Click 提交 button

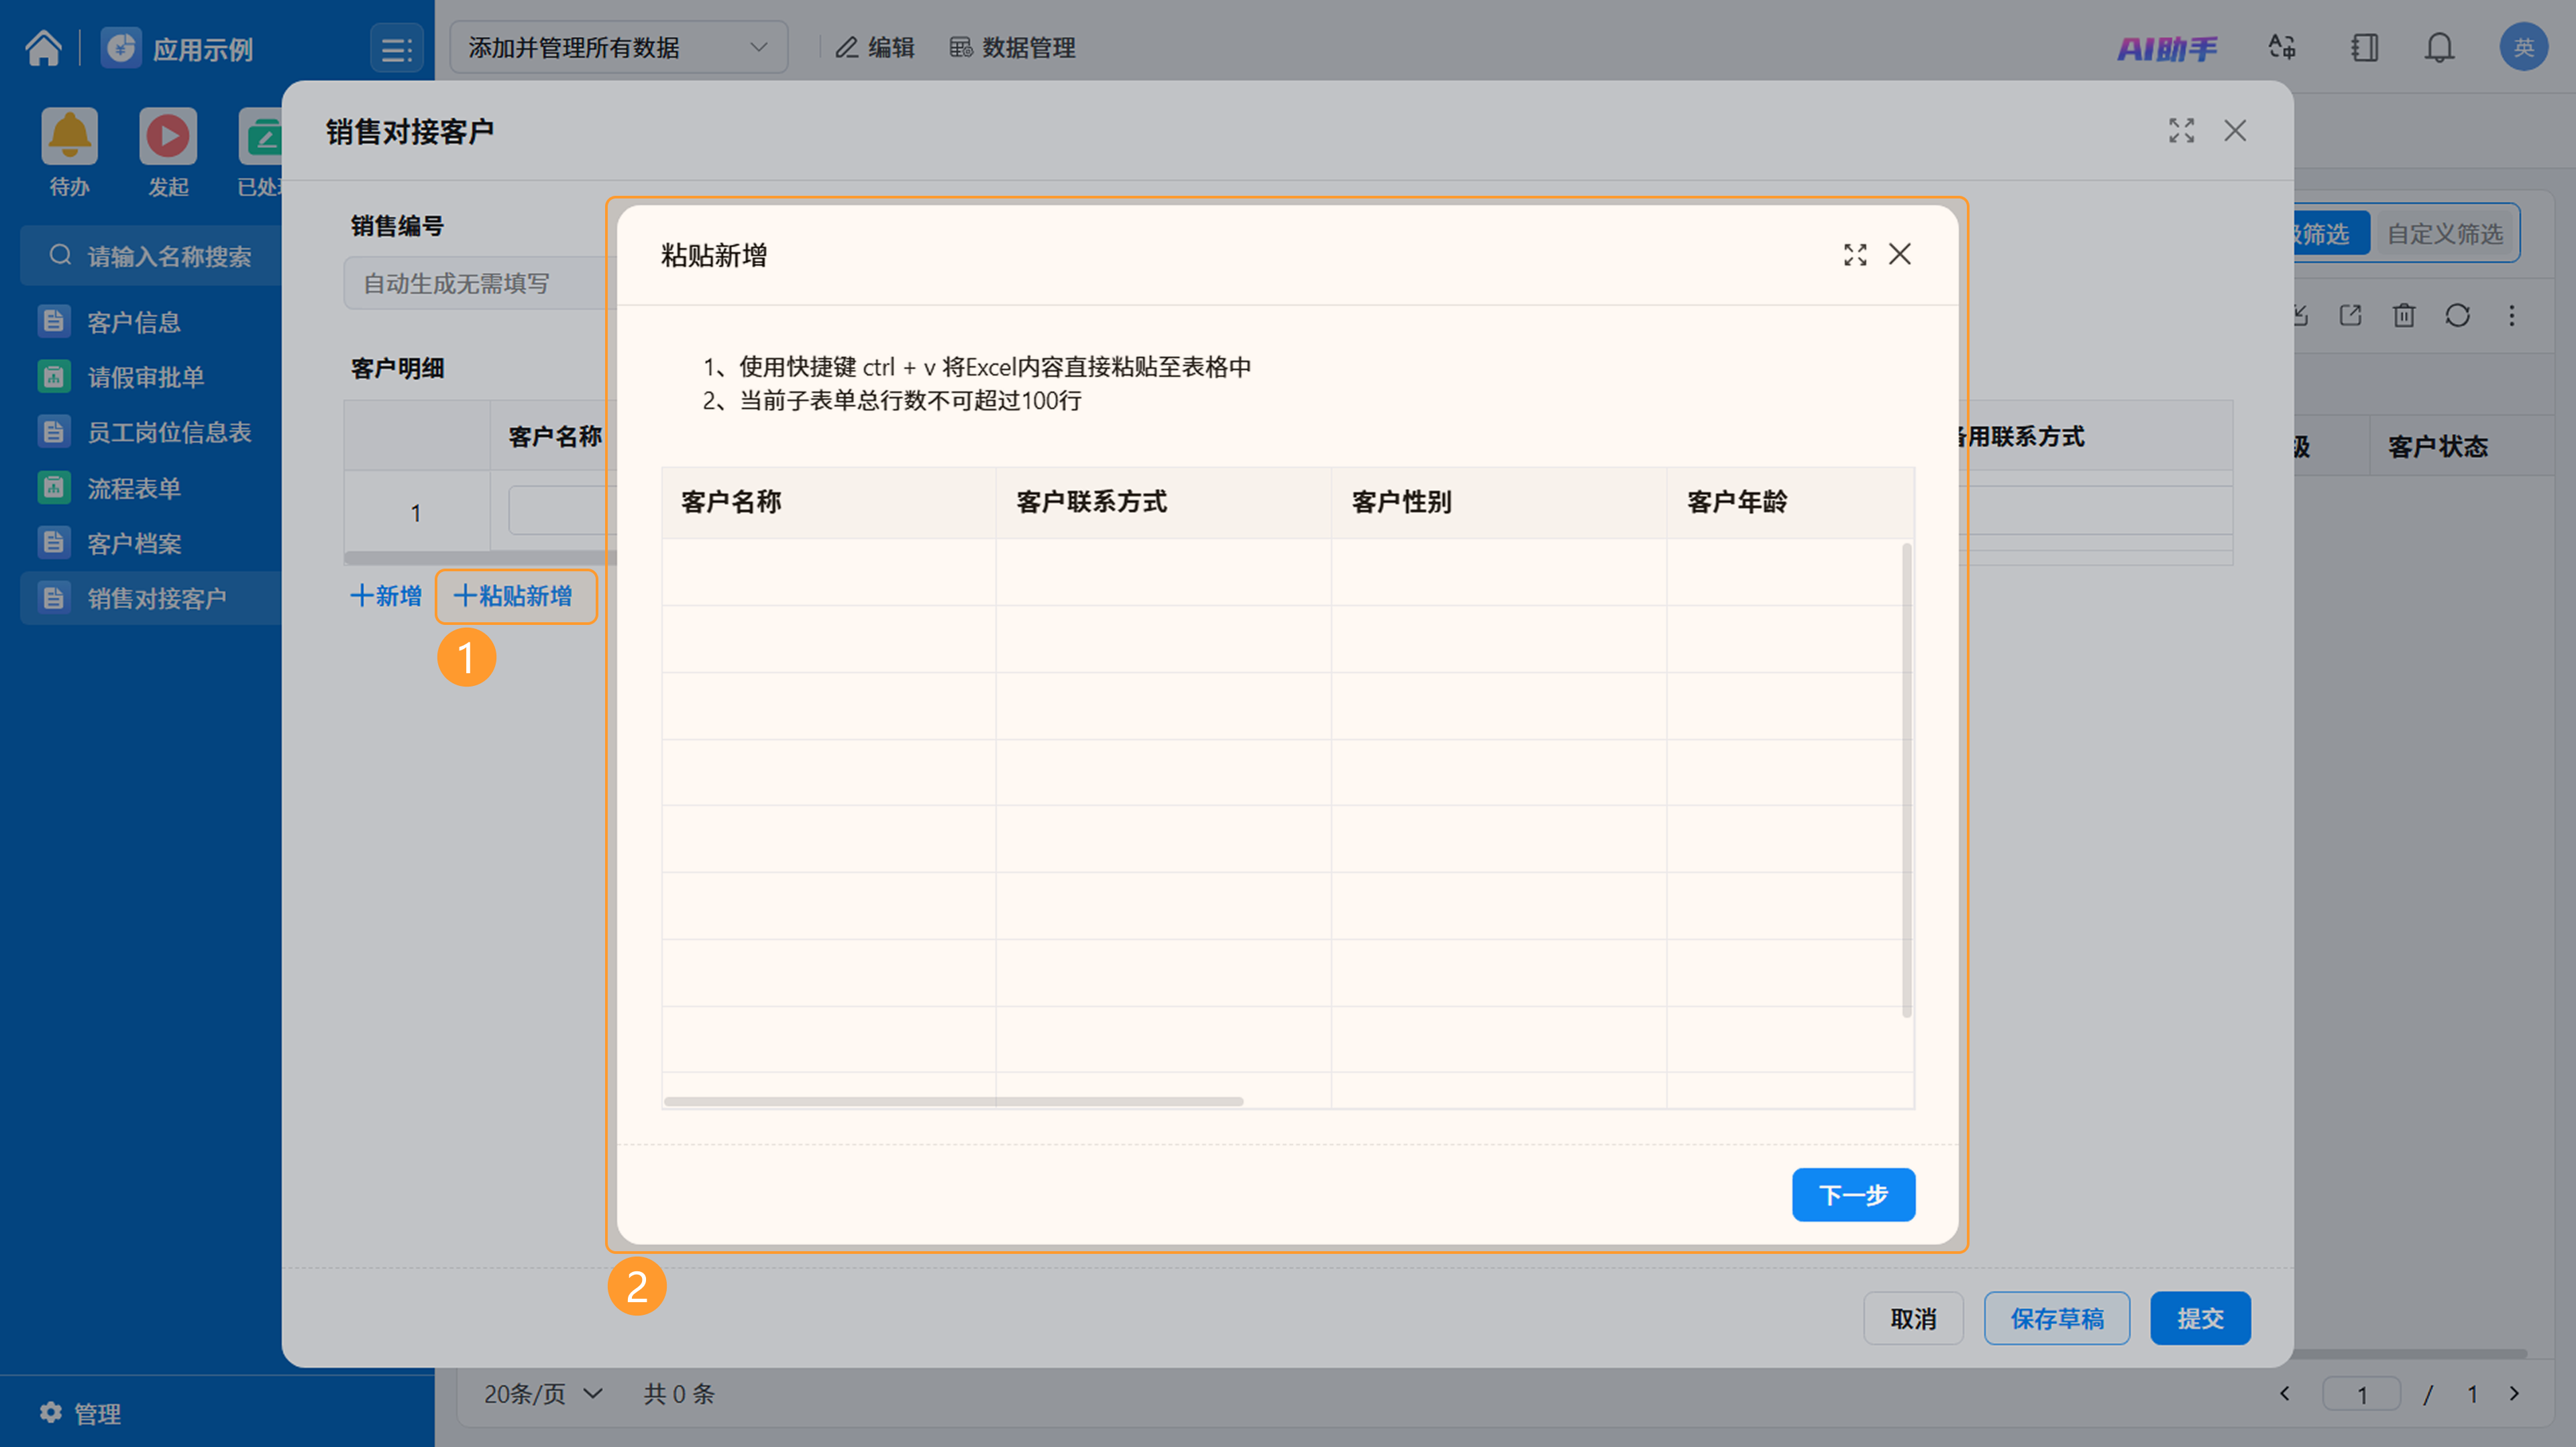point(2200,1318)
